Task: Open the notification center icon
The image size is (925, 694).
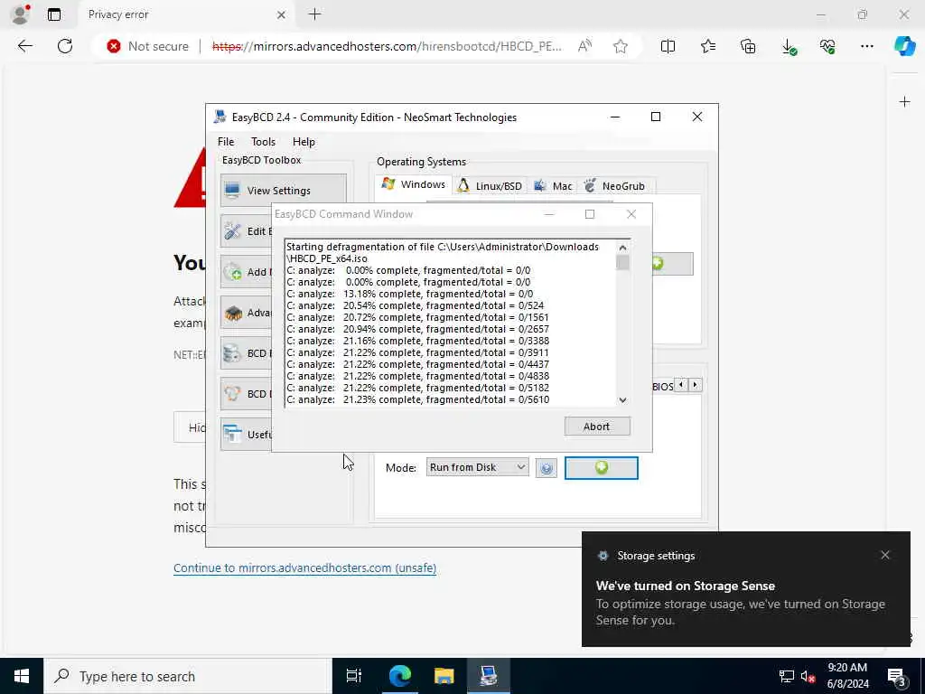Action: pos(897,676)
